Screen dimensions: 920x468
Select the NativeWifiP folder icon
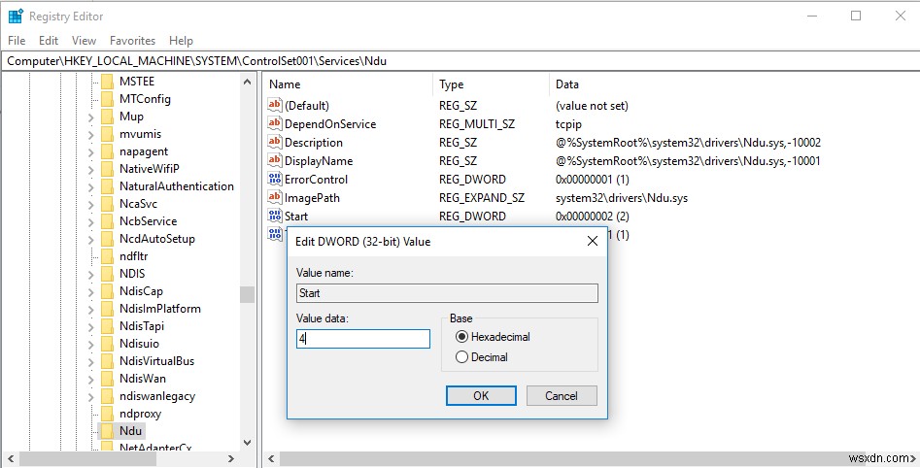(x=107, y=168)
